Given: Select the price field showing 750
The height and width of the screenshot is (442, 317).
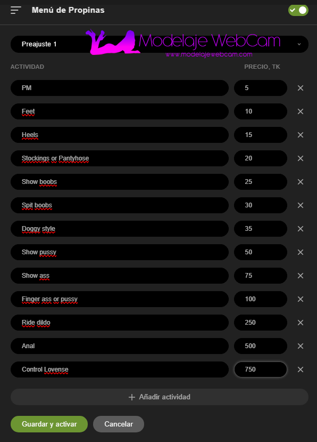Looking at the screenshot, I should point(261,369).
